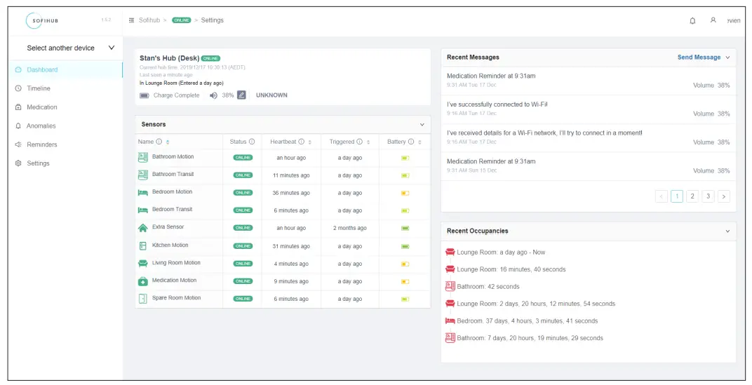Open Timeline in the sidebar
Image resolution: width=752 pixels, height=385 pixels.
point(39,88)
